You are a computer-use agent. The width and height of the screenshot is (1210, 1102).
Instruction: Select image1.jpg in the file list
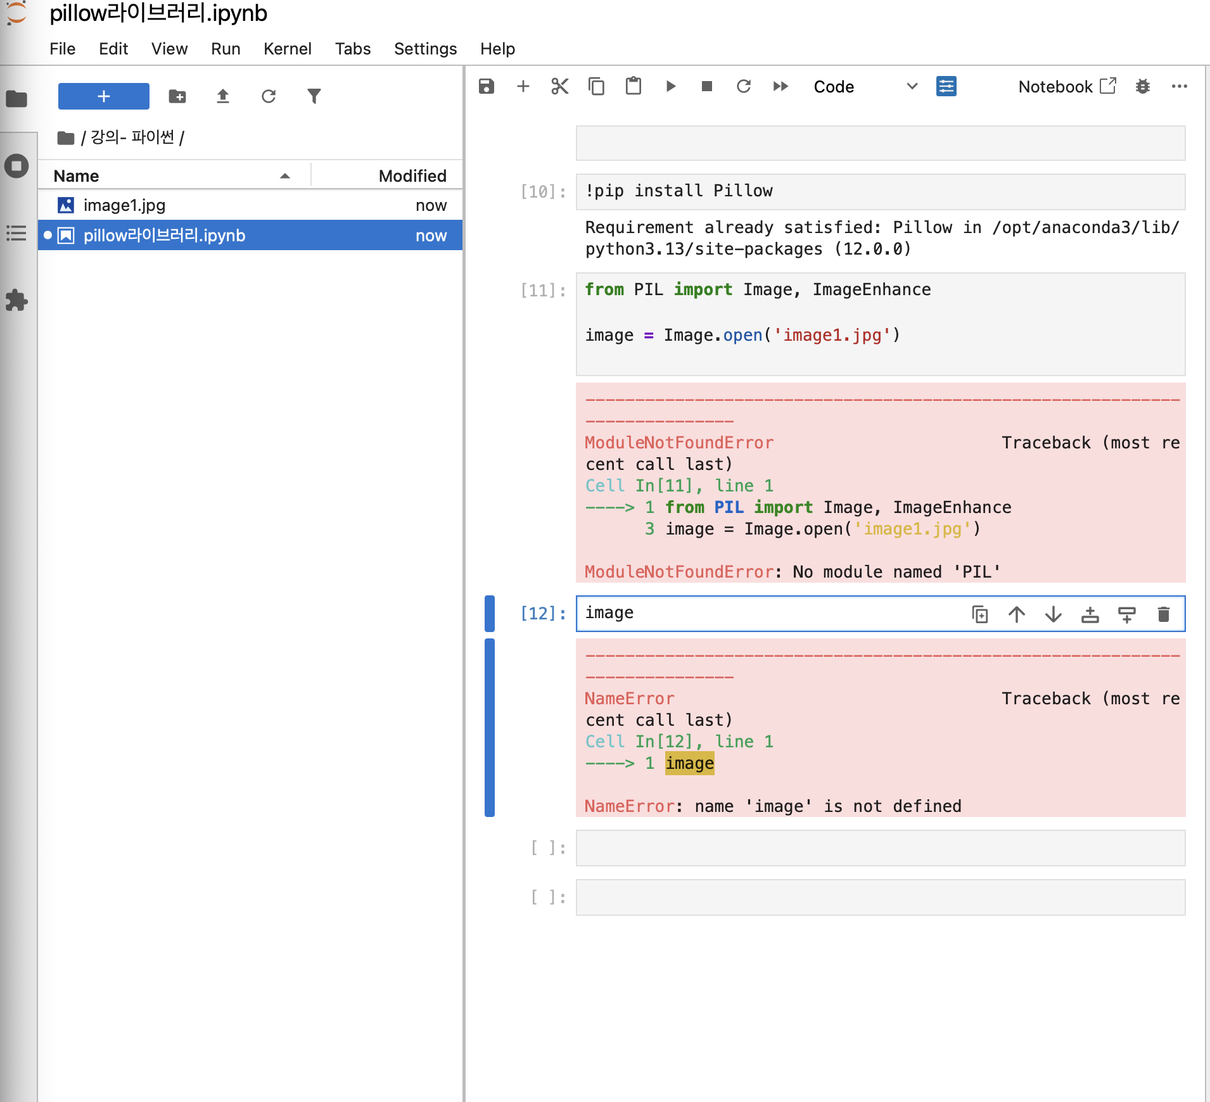coord(124,205)
